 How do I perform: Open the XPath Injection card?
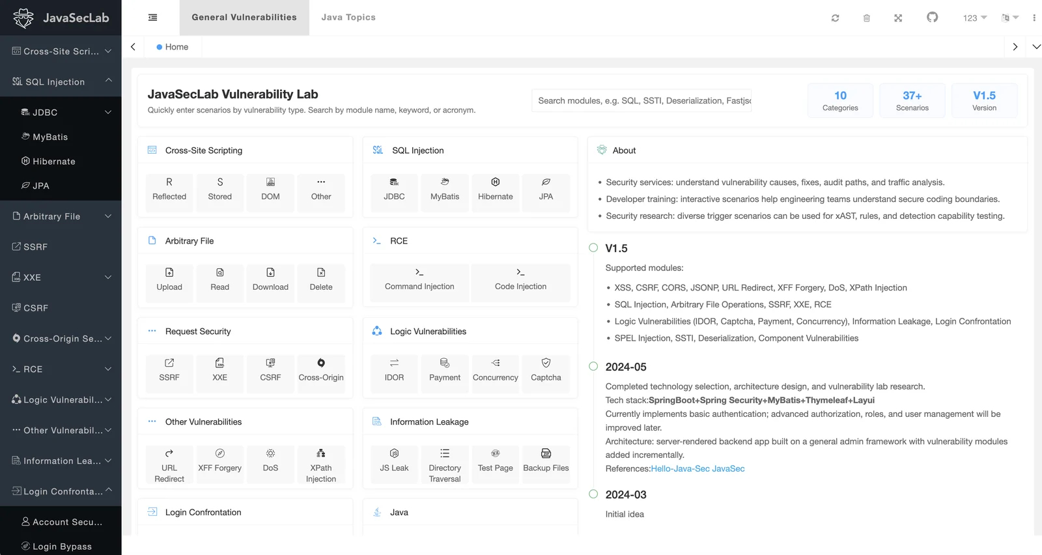click(x=321, y=465)
